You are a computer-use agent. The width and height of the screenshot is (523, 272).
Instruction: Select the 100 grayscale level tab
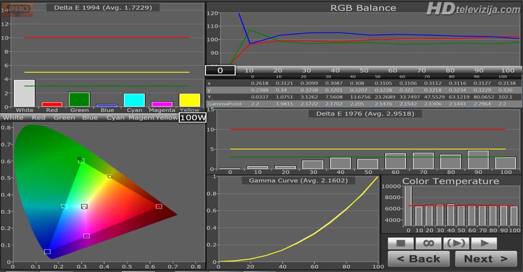(507, 71)
